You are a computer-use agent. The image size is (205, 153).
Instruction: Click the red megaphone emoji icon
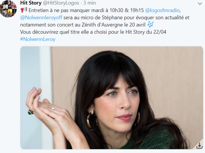[x=24, y=10]
